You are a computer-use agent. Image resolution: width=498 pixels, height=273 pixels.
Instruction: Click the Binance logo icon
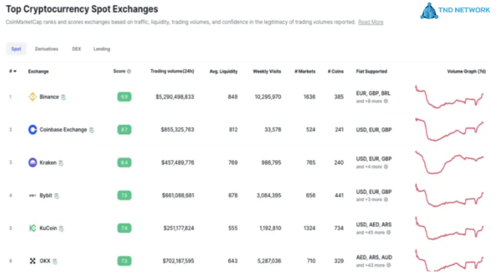pos(32,97)
